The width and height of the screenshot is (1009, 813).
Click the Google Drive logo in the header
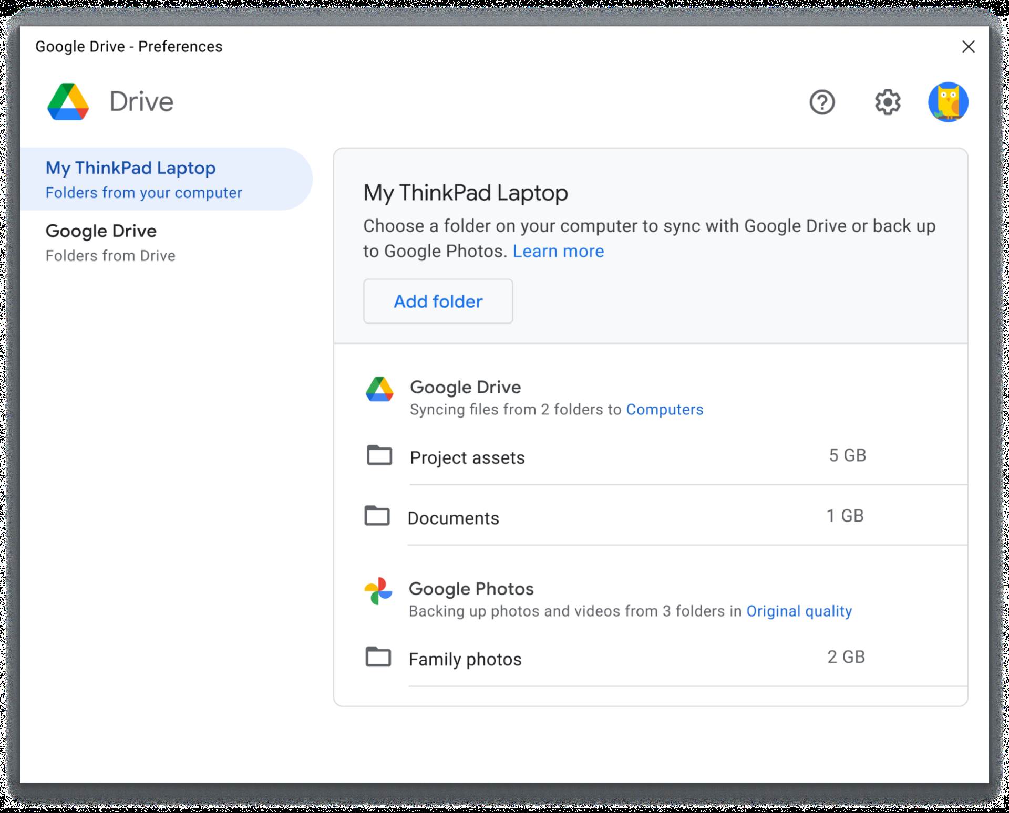pyautogui.click(x=67, y=102)
